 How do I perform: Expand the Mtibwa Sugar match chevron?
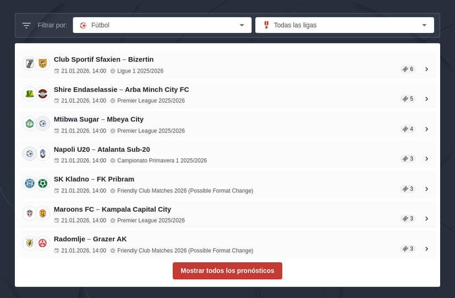coord(426,129)
